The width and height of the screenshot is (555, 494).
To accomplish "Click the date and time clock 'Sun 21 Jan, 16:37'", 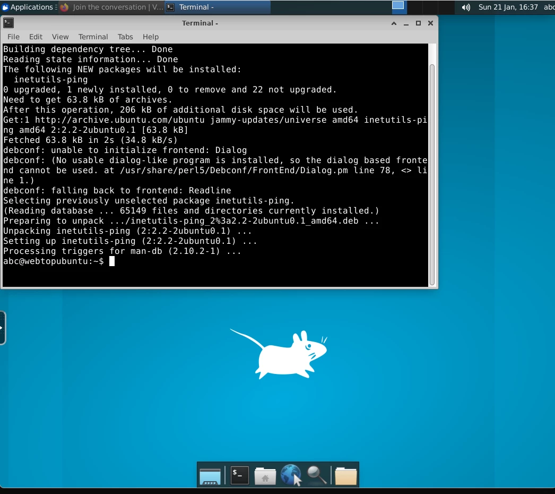I will [x=508, y=7].
